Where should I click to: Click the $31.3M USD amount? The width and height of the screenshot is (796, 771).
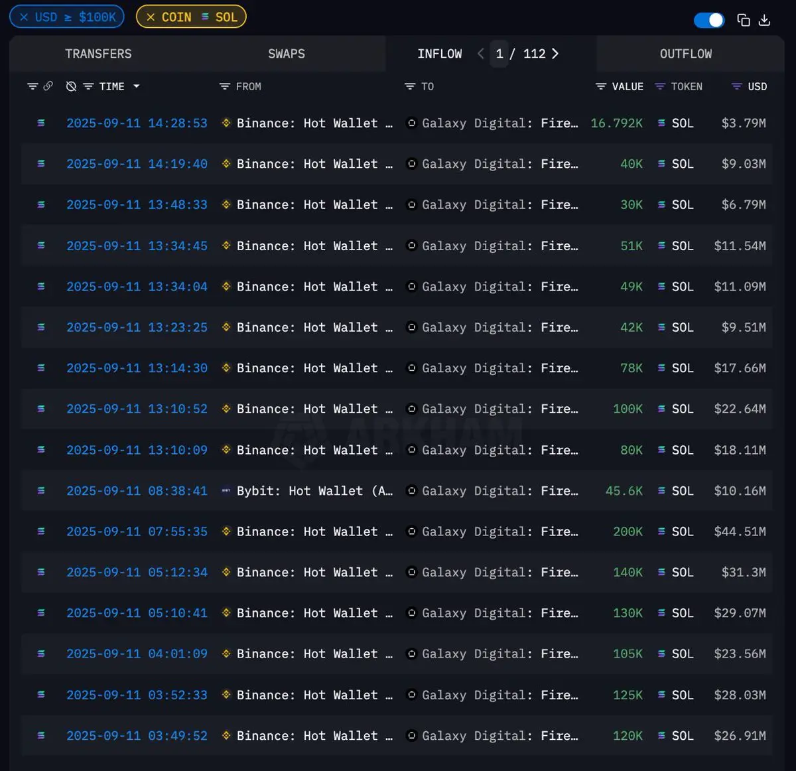tap(744, 572)
